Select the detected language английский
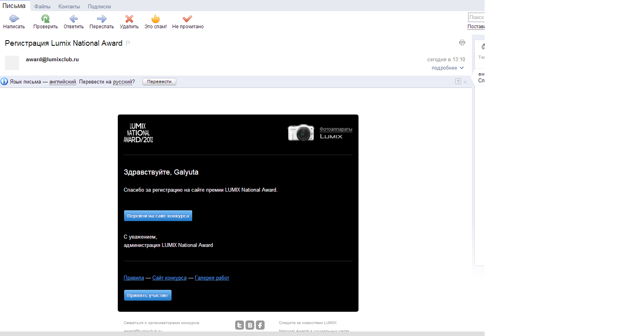641x336 pixels. (62, 82)
